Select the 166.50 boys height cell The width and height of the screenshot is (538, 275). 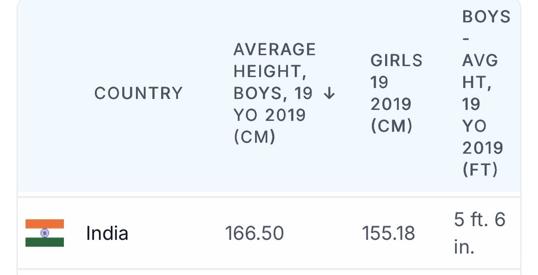coord(254,234)
